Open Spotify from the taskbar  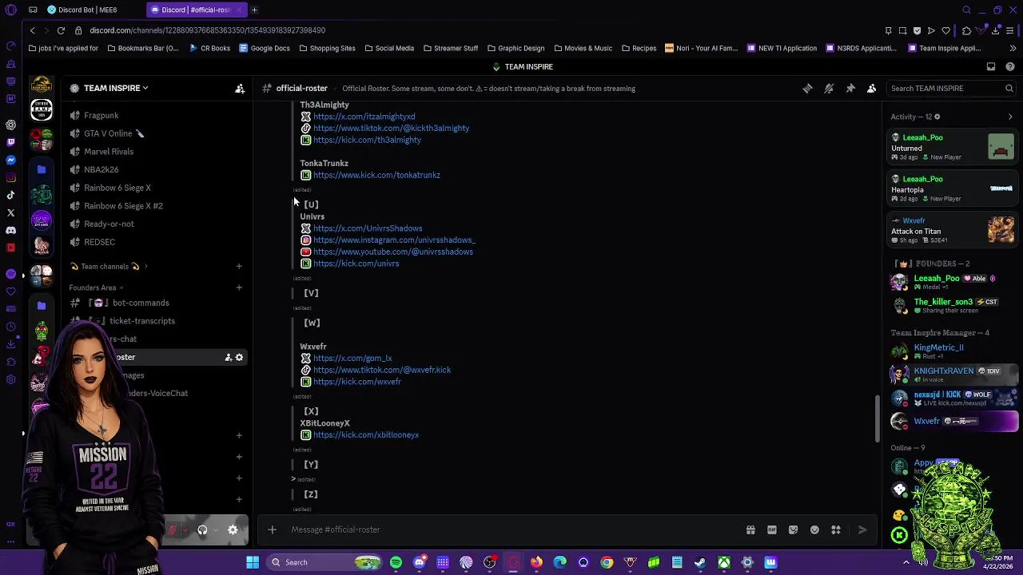point(396,562)
